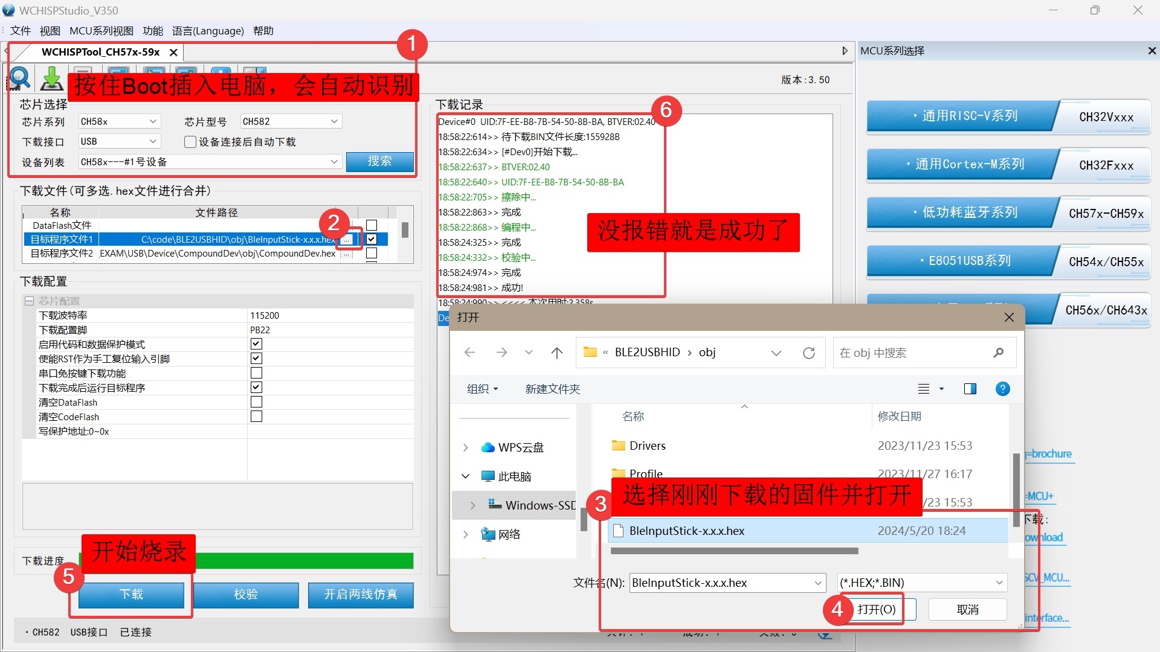Toggle the preview pane icon in dialog
The height and width of the screenshot is (652, 1160).
(x=970, y=389)
